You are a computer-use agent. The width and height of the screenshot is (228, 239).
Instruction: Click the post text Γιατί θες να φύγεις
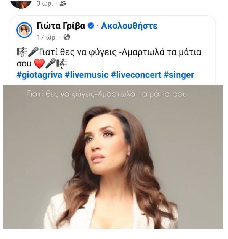[78, 52]
